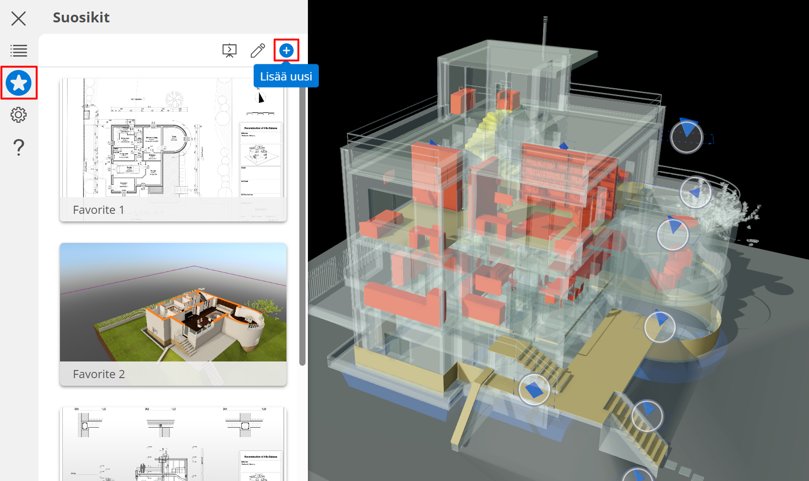Edit favorites using the pencil icon
The image size is (809, 481).
click(x=258, y=50)
